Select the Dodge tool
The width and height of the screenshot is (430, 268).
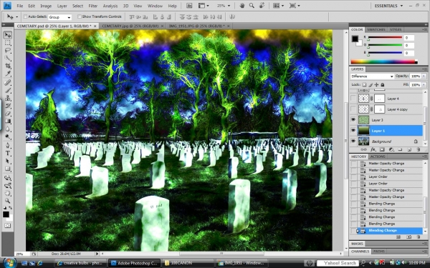8,137
